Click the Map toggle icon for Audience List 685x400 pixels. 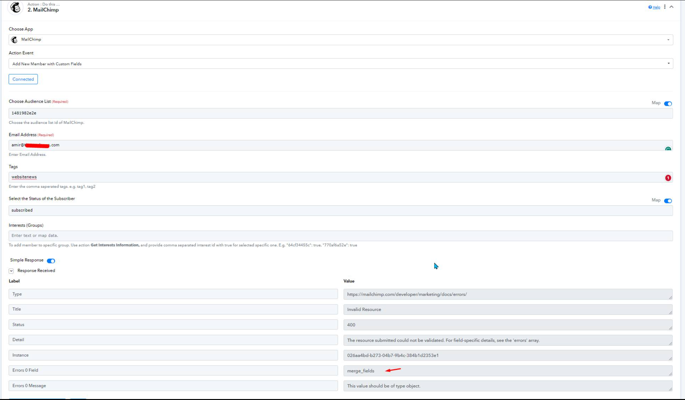click(x=668, y=103)
